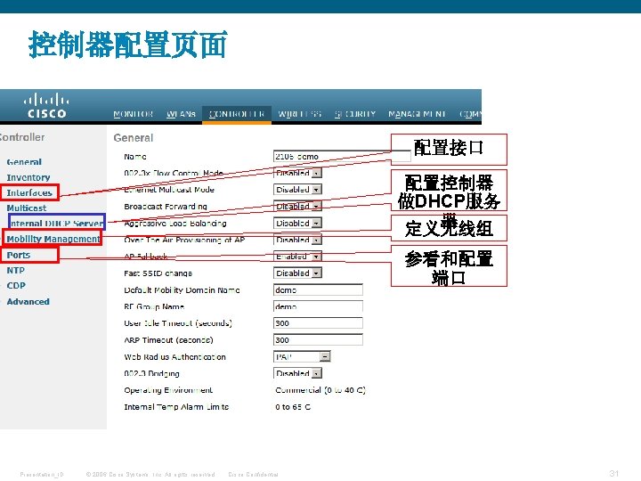
Task: Open AP Fallback dropdown
Action: click(297, 257)
